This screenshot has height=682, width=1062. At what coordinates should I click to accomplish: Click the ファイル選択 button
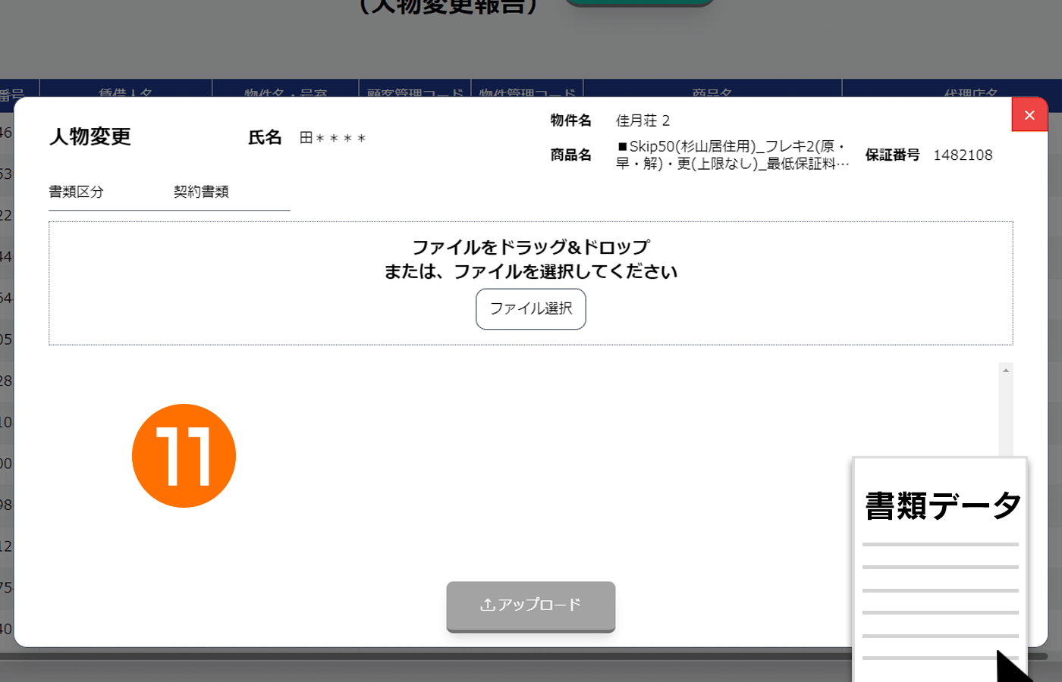click(530, 309)
